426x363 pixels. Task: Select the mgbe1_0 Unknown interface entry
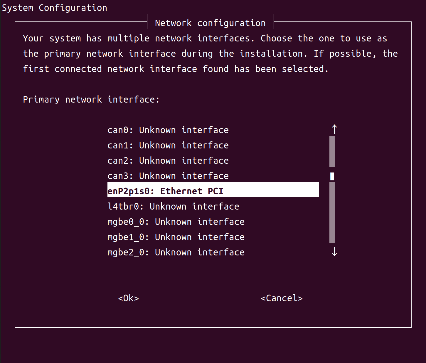176,237
